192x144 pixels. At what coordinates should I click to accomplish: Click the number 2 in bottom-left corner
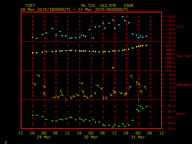(x=6, y=141)
